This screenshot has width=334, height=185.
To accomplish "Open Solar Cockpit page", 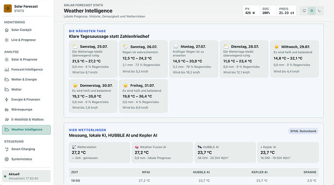I will (x=27, y=30).
